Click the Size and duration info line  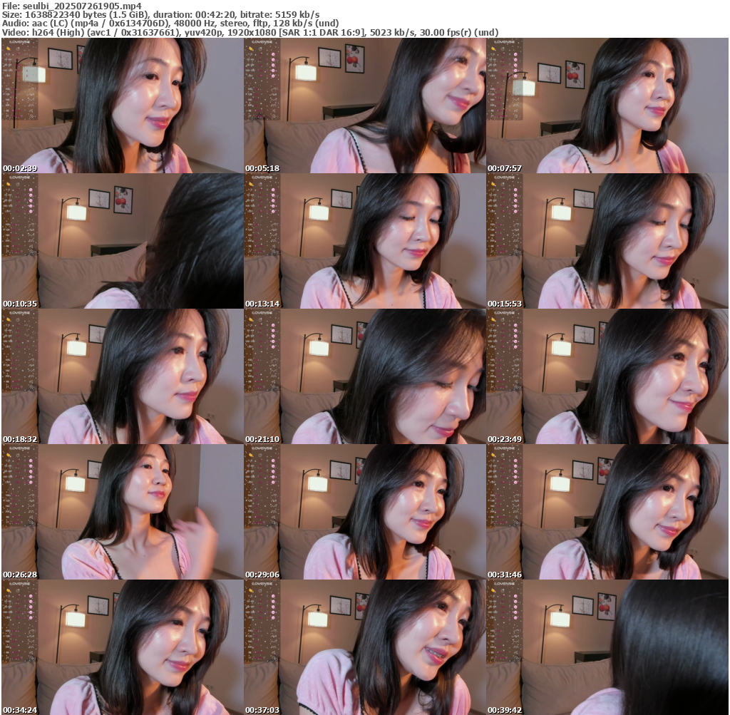[160, 14]
